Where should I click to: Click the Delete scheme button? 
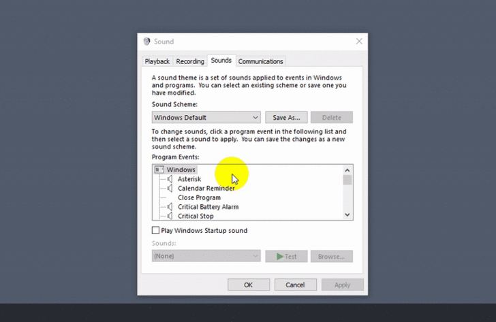click(x=332, y=118)
